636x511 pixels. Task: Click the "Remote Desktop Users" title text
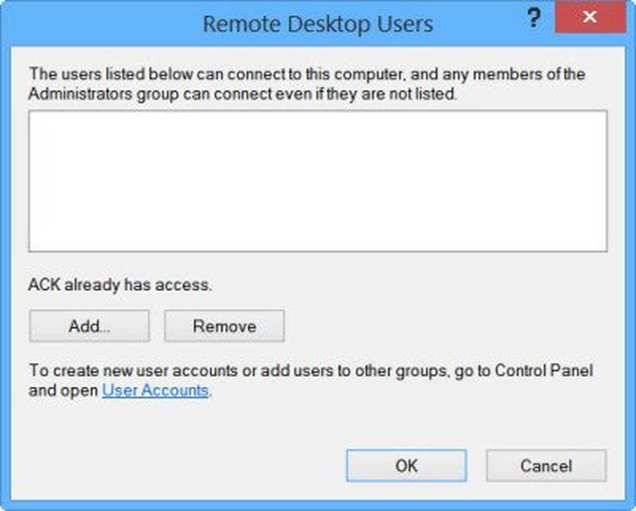317,24
